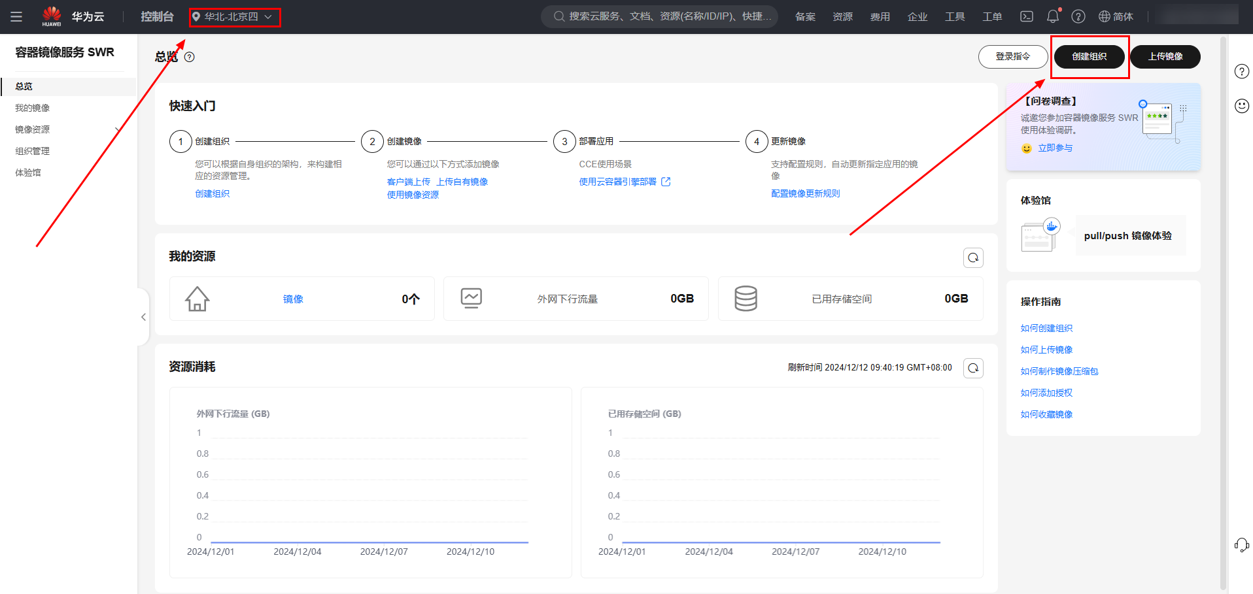Screen dimensions: 1253x594
Task: Open guide 如何制作镜像压缩包
Action: pos(1059,371)
